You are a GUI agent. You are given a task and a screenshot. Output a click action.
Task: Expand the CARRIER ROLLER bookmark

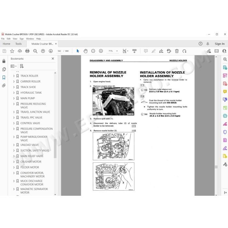(x=14, y=81)
